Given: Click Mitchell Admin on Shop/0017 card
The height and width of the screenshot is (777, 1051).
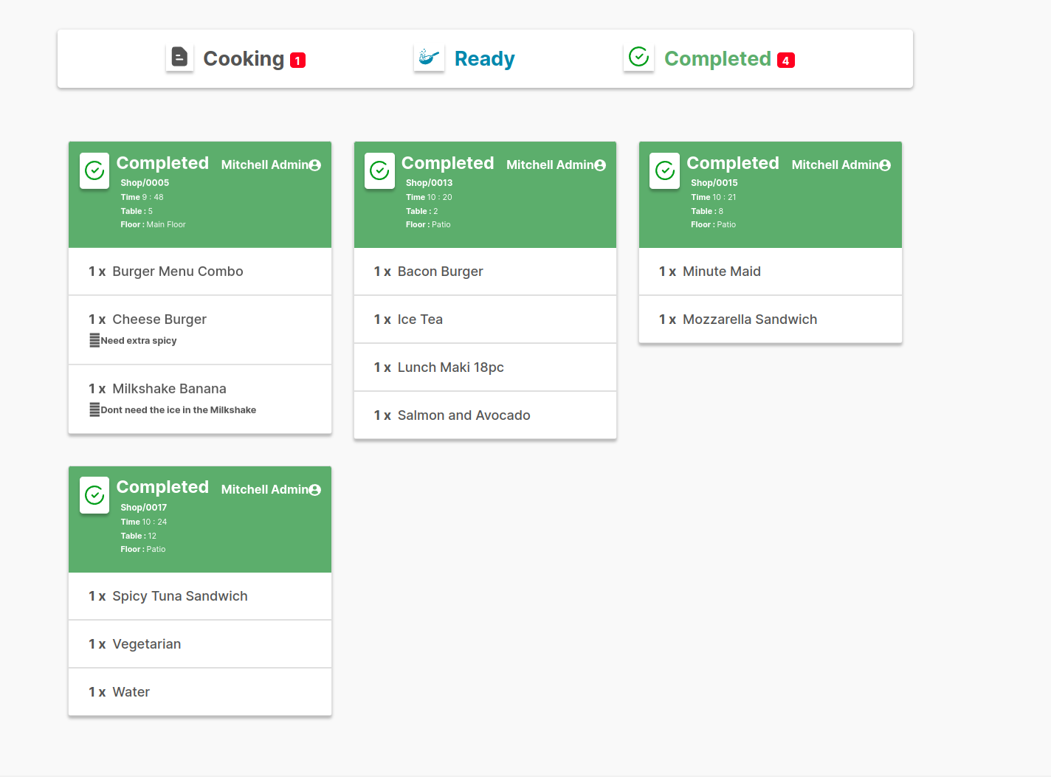Looking at the screenshot, I should [x=265, y=489].
